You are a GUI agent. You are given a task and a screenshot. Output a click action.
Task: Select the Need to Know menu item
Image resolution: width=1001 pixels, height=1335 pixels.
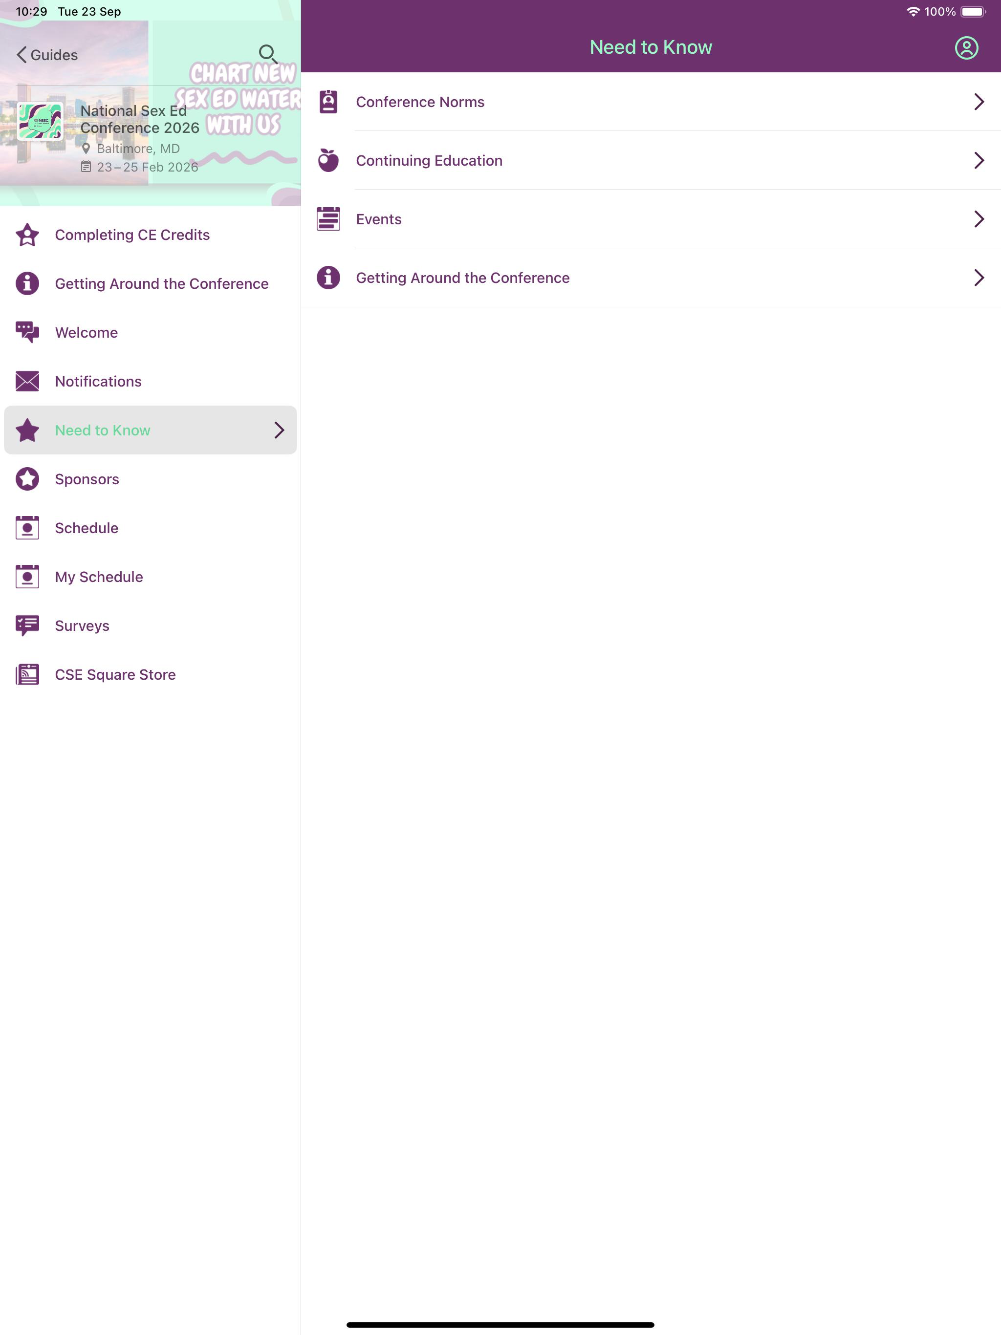pyautogui.click(x=151, y=431)
